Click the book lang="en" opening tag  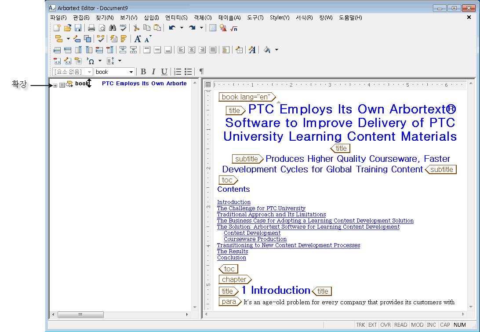247,97
